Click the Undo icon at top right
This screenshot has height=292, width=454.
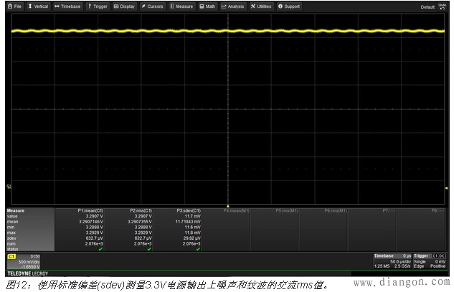point(442,6)
